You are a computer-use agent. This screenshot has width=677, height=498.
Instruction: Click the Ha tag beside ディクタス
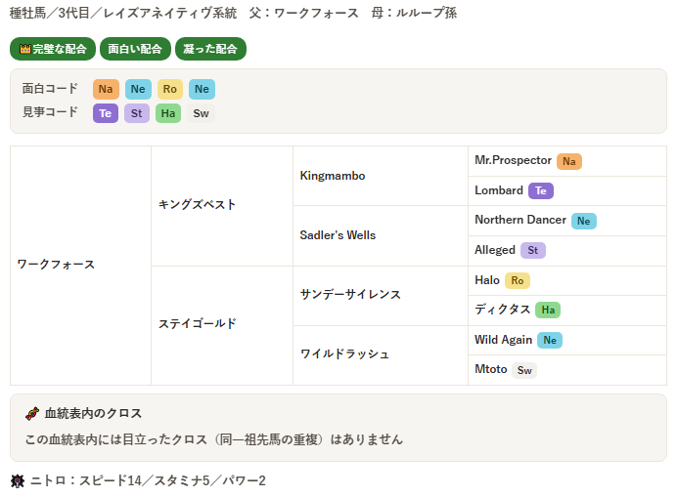pos(548,310)
